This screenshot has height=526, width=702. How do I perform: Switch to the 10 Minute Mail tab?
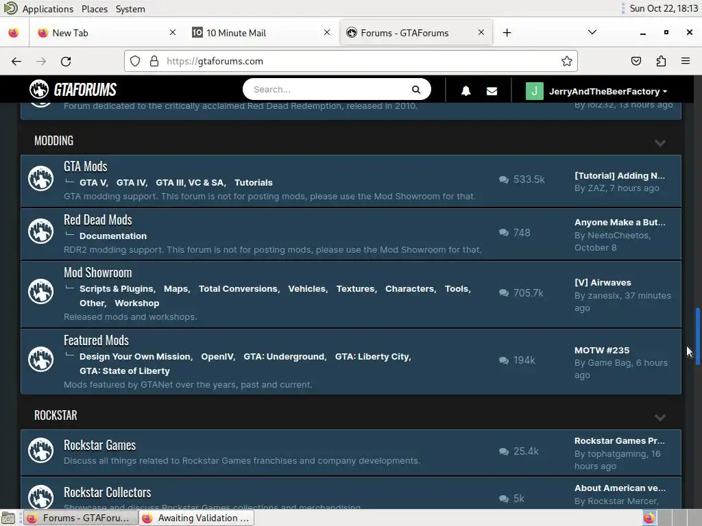click(261, 33)
